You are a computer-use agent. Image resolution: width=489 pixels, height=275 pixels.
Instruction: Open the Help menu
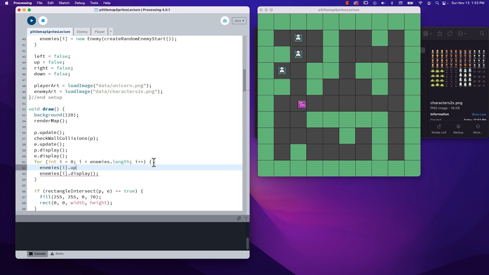[107, 3]
